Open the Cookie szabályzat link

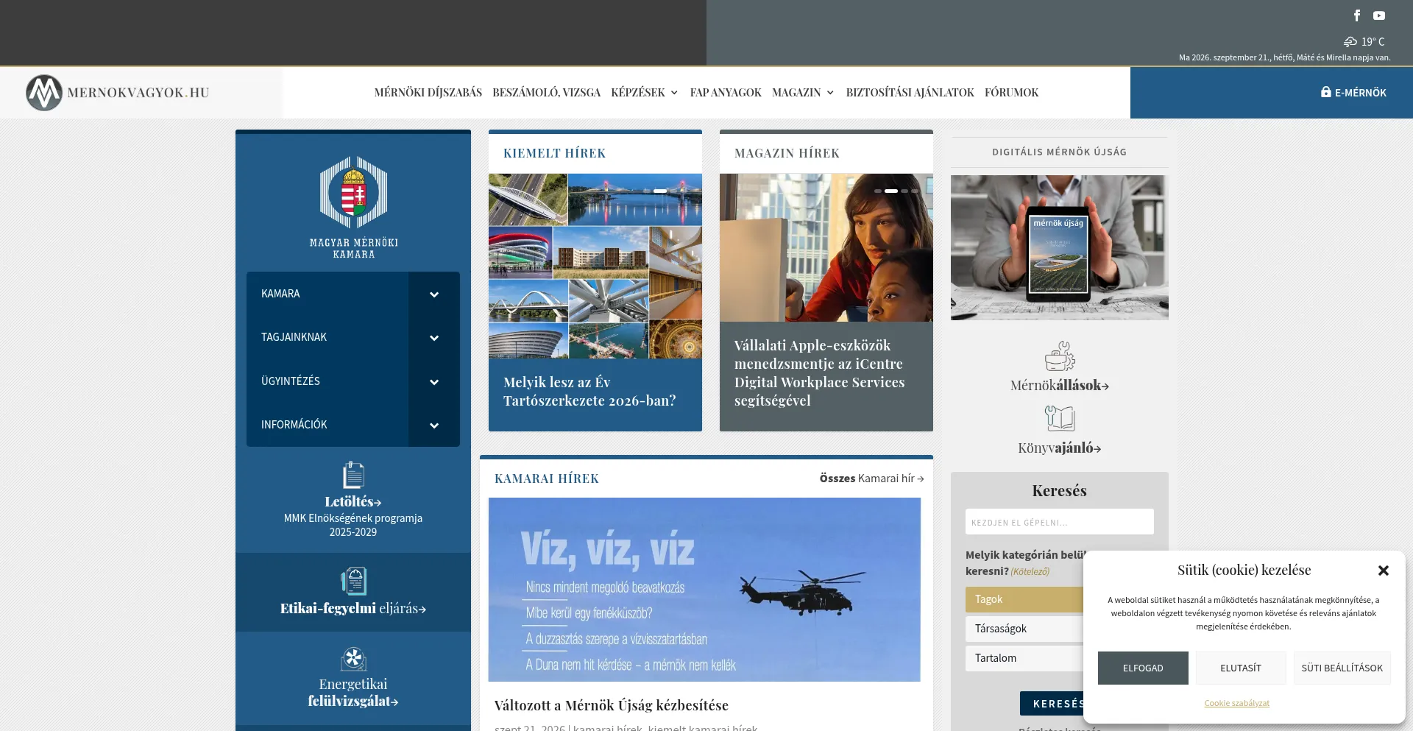tap(1237, 704)
